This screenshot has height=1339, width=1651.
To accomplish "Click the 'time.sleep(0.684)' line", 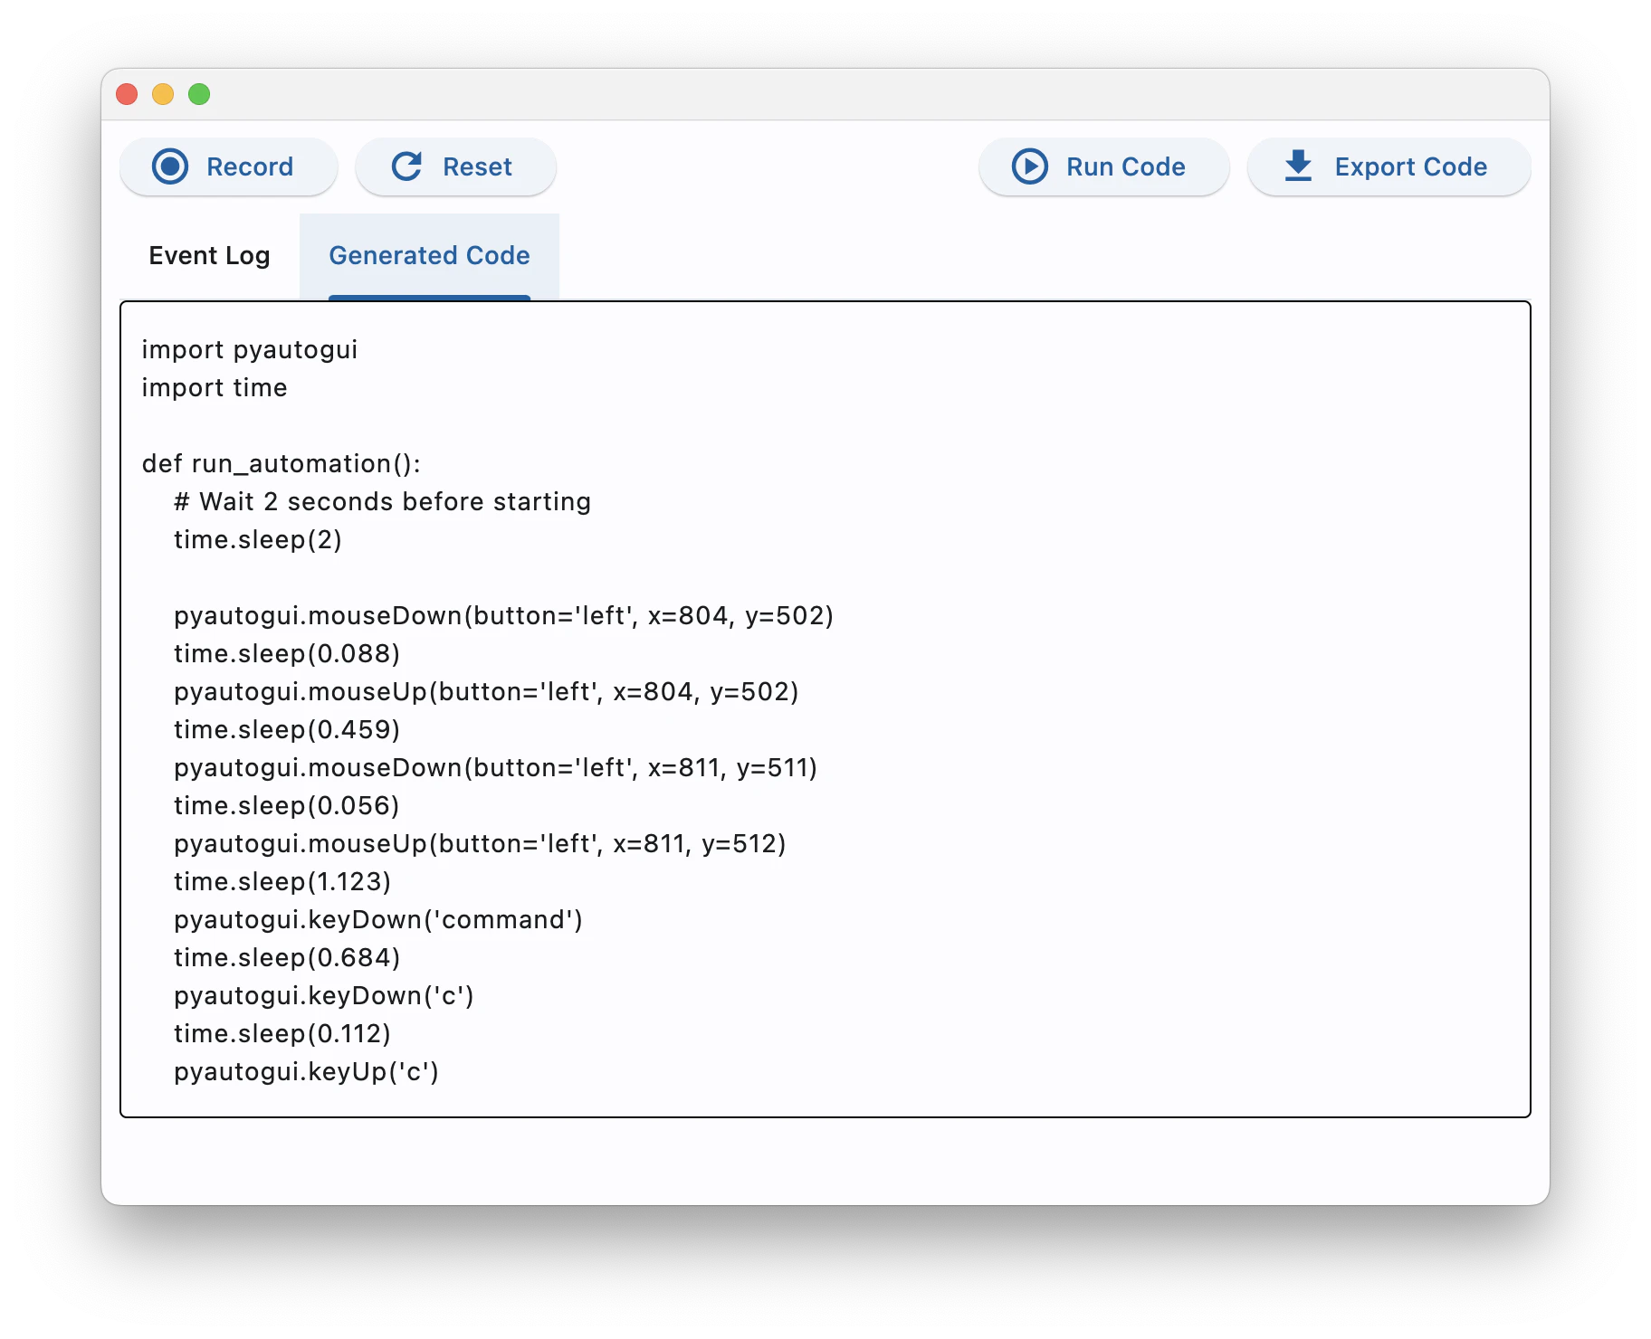I will [x=287, y=958].
